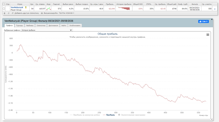Screen dimensions: 219x122
Task: Toggle Значительные выигрыши legend item
Action: click(x=132, y=115)
